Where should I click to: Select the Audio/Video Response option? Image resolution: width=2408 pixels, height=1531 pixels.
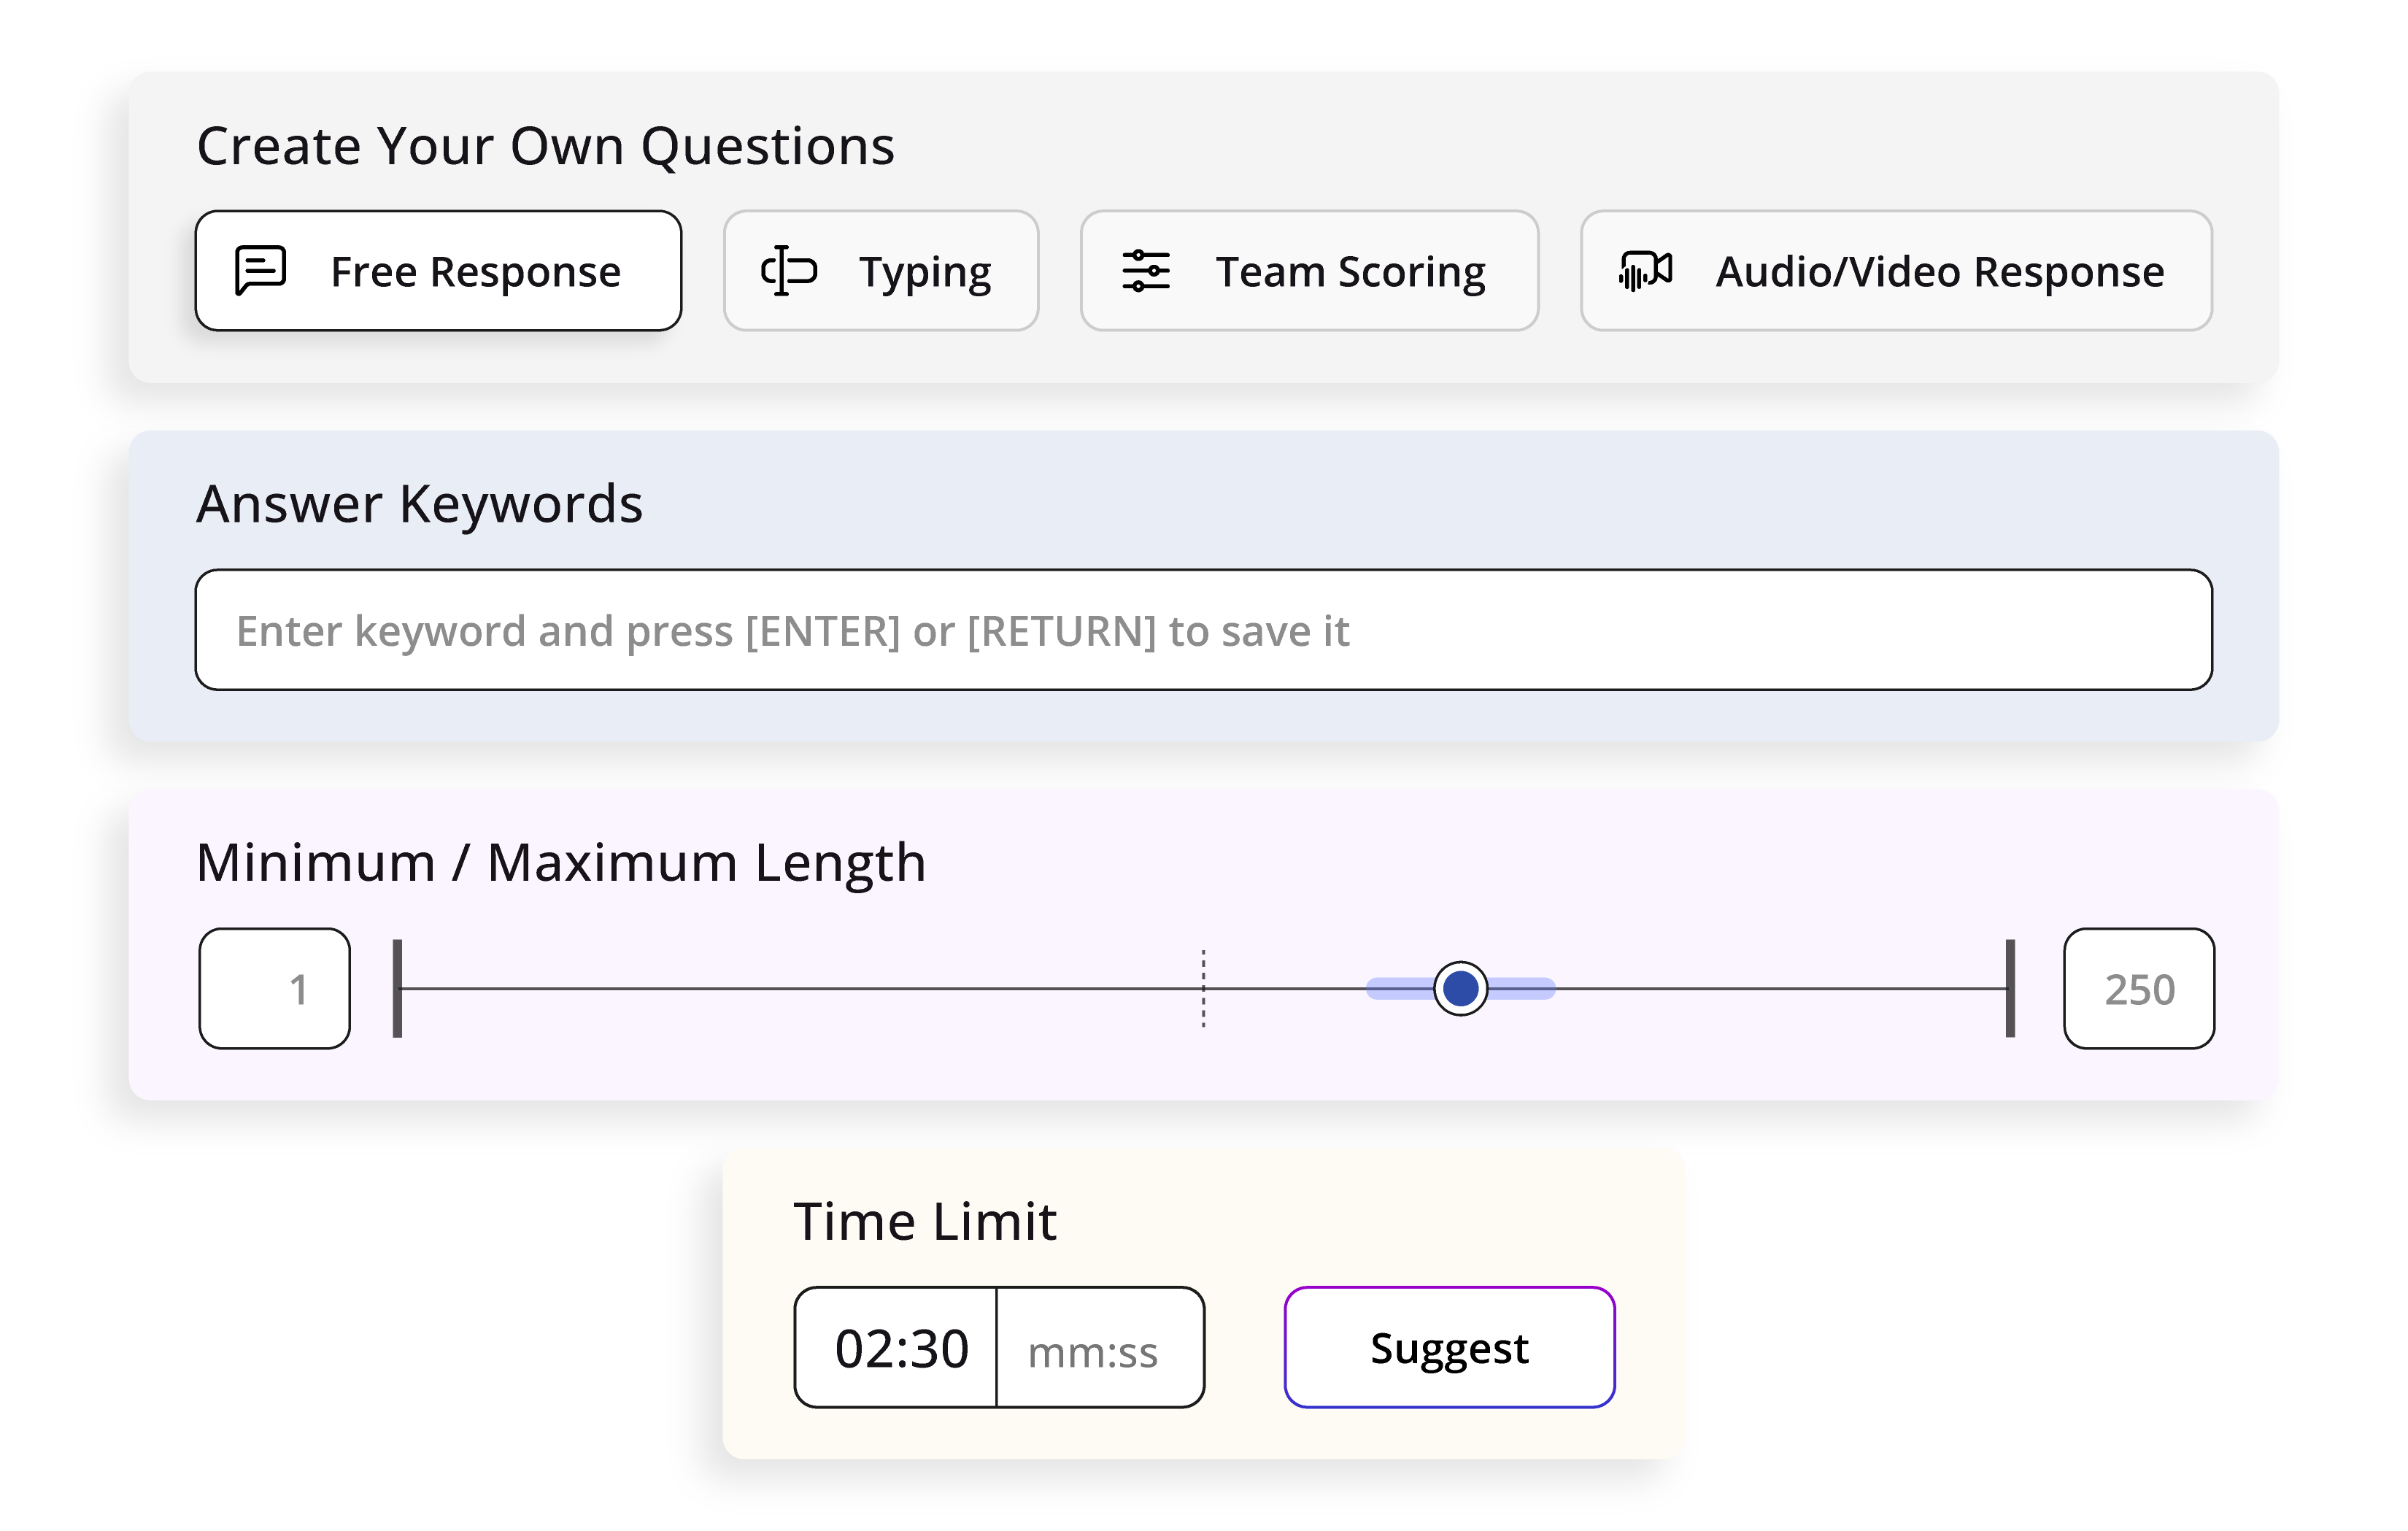[x=1895, y=270]
